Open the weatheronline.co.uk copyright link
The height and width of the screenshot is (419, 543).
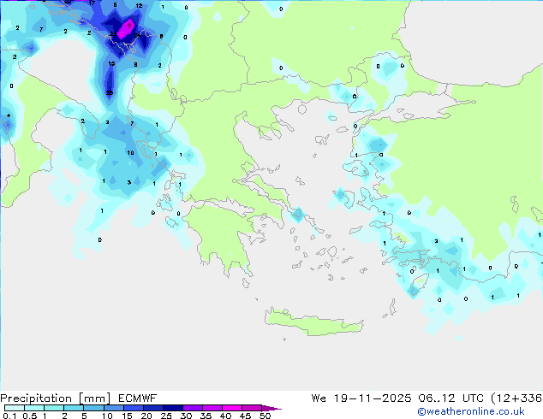point(471,411)
